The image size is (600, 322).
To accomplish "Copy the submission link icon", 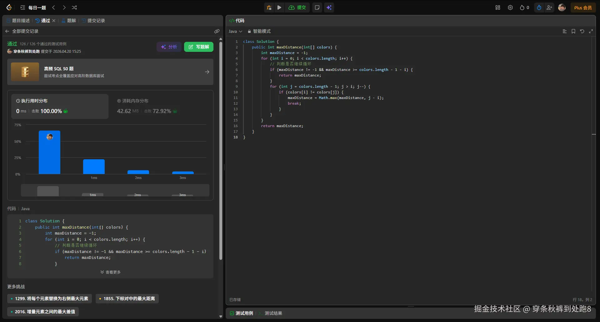I will (217, 31).
